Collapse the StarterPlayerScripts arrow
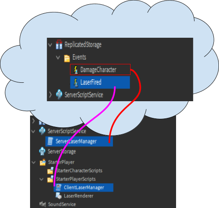Screen dimensions: 219x208 point(42,179)
